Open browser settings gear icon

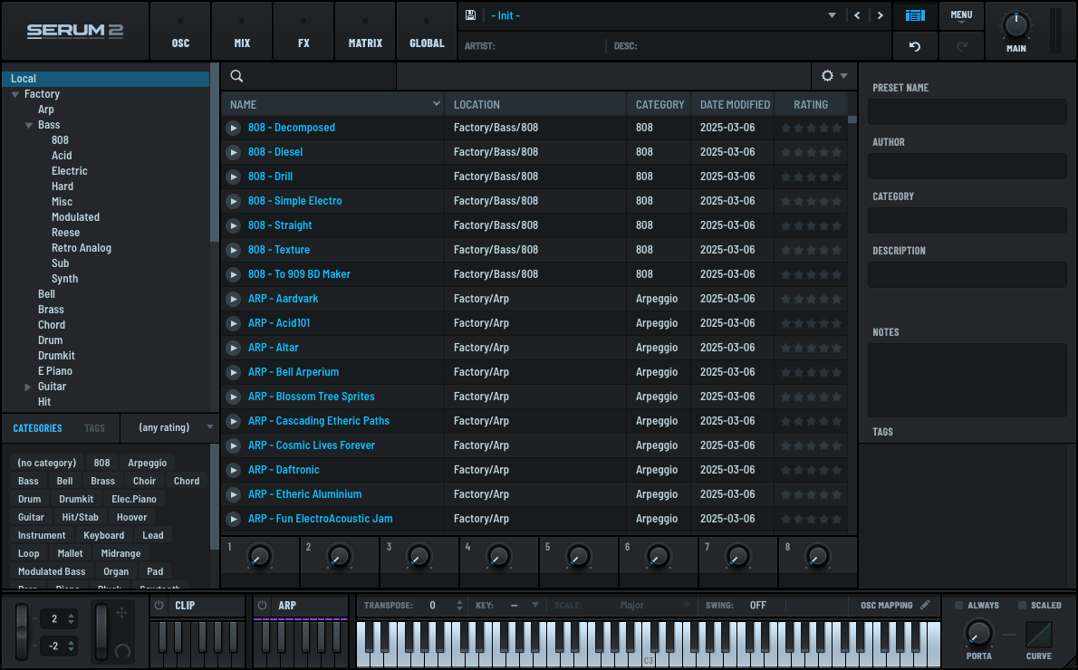pyautogui.click(x=828, y=75)
